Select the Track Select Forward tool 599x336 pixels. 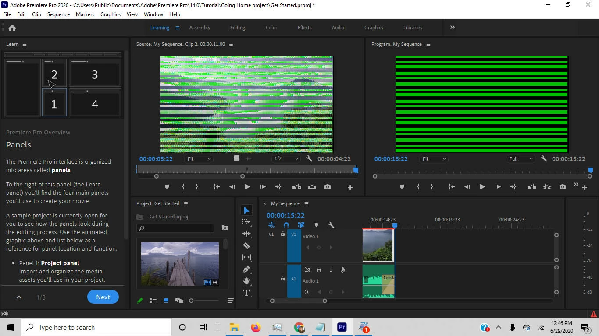[246, 222]
